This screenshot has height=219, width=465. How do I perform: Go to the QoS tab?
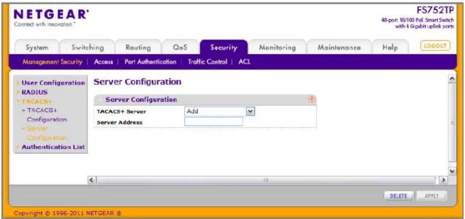click(180, 48)
